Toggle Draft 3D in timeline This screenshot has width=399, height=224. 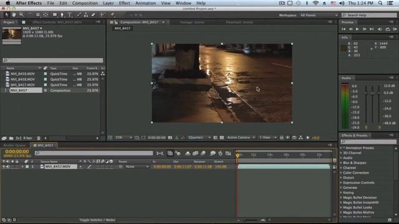point(178,153)
